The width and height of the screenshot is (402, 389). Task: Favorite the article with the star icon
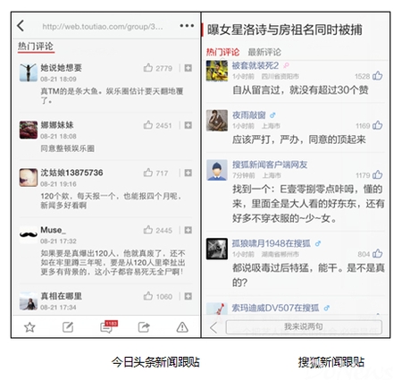[x=29, y=327]
